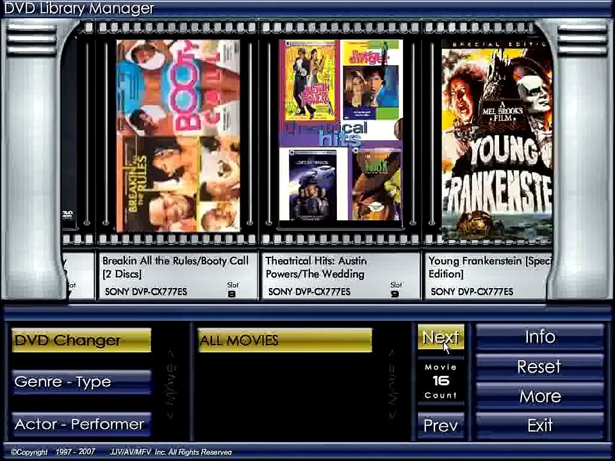The width and height of the screenshot is (615, 461).
Task: Click the copyright notice text
Action: pos(122,452)
